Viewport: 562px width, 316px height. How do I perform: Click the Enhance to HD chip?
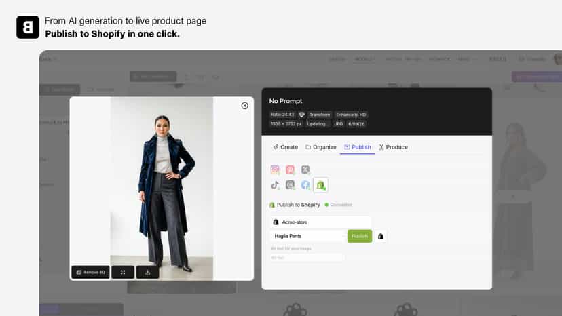pos(351,115)
